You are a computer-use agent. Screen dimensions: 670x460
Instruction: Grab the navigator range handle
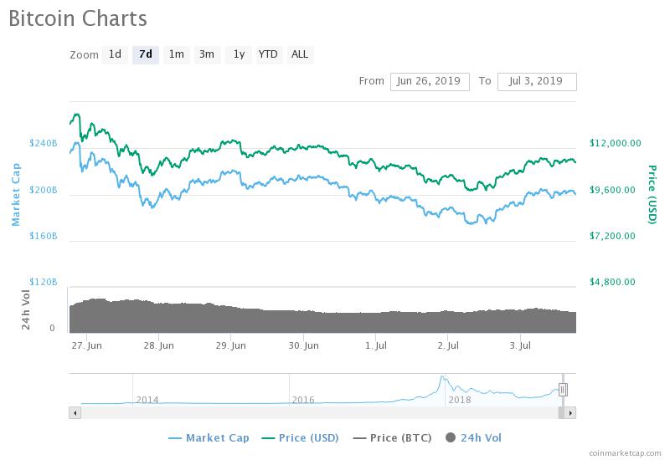click(x=563, y=390)
